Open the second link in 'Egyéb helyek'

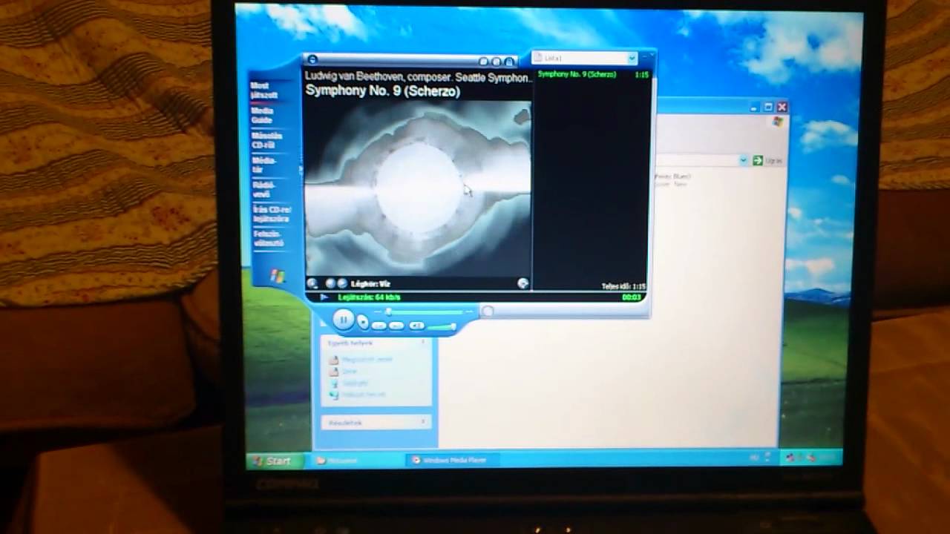349,372
